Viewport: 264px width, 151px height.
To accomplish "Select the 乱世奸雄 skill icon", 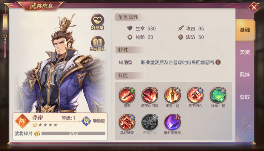I will click(127, 122).
